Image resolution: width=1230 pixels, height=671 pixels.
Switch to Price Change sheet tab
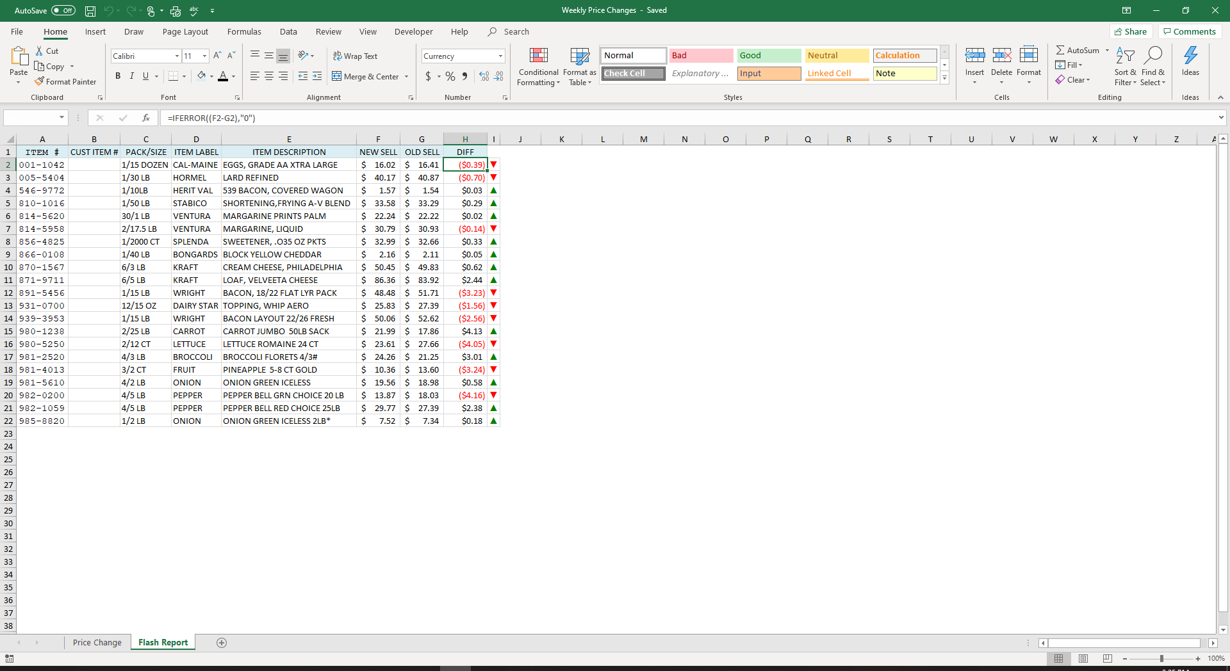tap(97, 642)
